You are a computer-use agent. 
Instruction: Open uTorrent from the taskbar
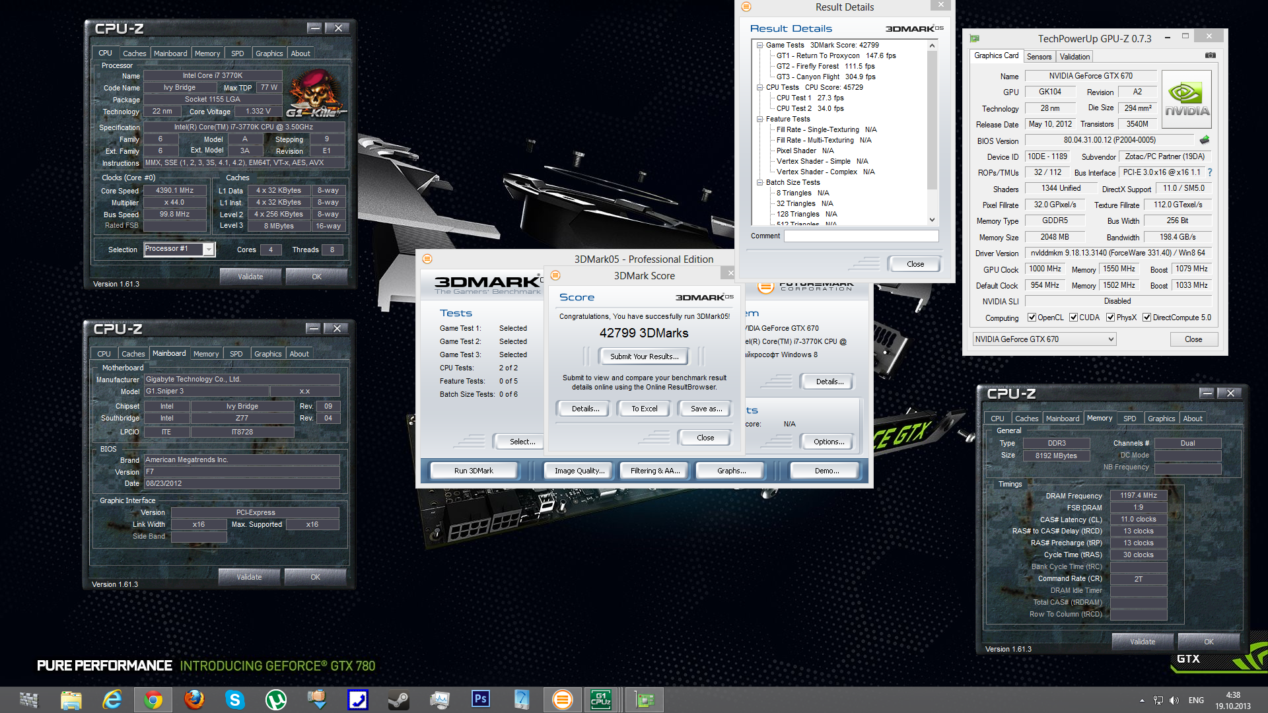[276, 700]
